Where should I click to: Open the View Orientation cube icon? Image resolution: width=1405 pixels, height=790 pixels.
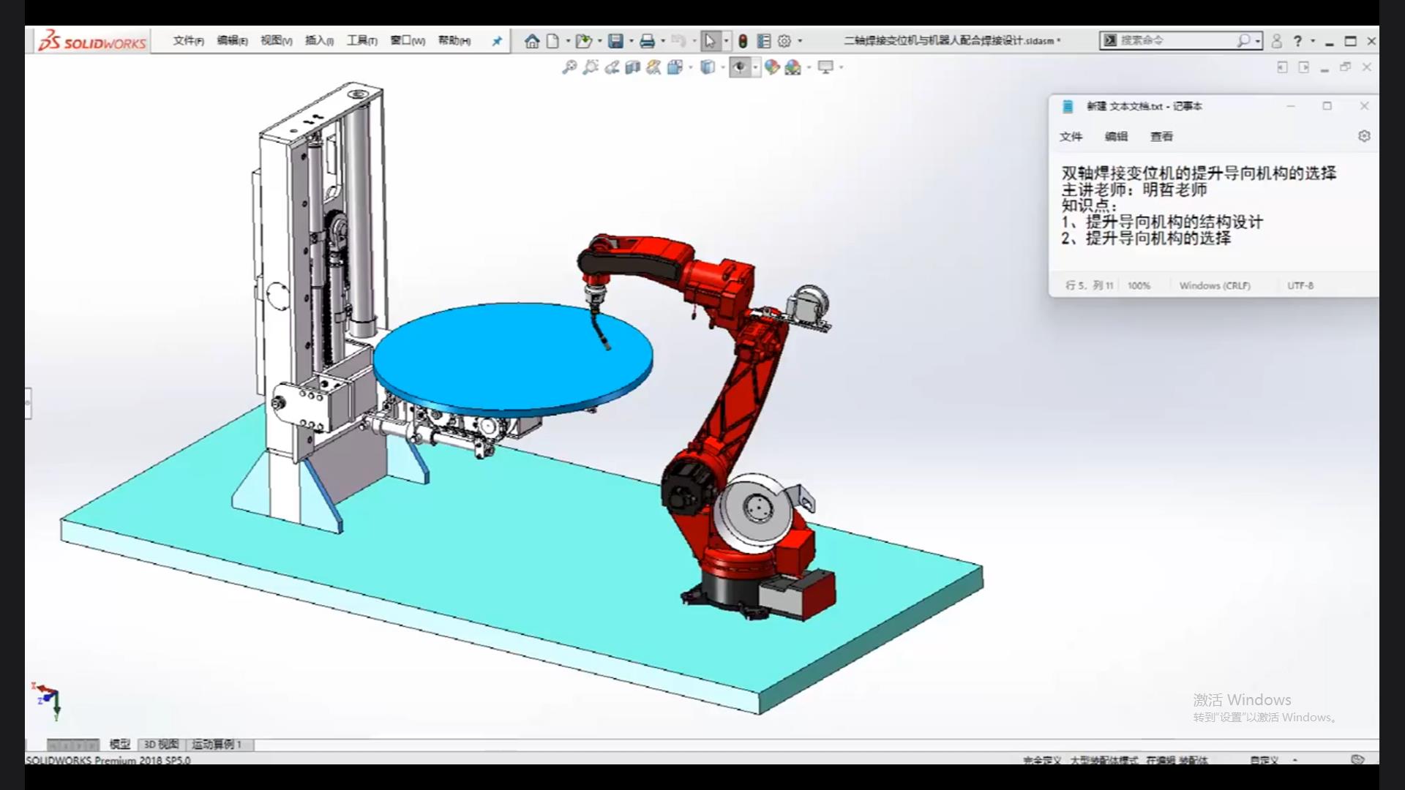[x=675, y=67]
